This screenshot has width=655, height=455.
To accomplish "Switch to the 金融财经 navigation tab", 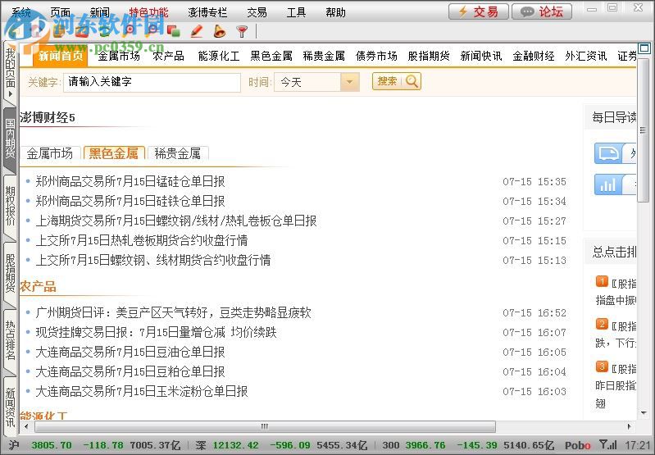I will pyautogui.click(x=534, y=56).
